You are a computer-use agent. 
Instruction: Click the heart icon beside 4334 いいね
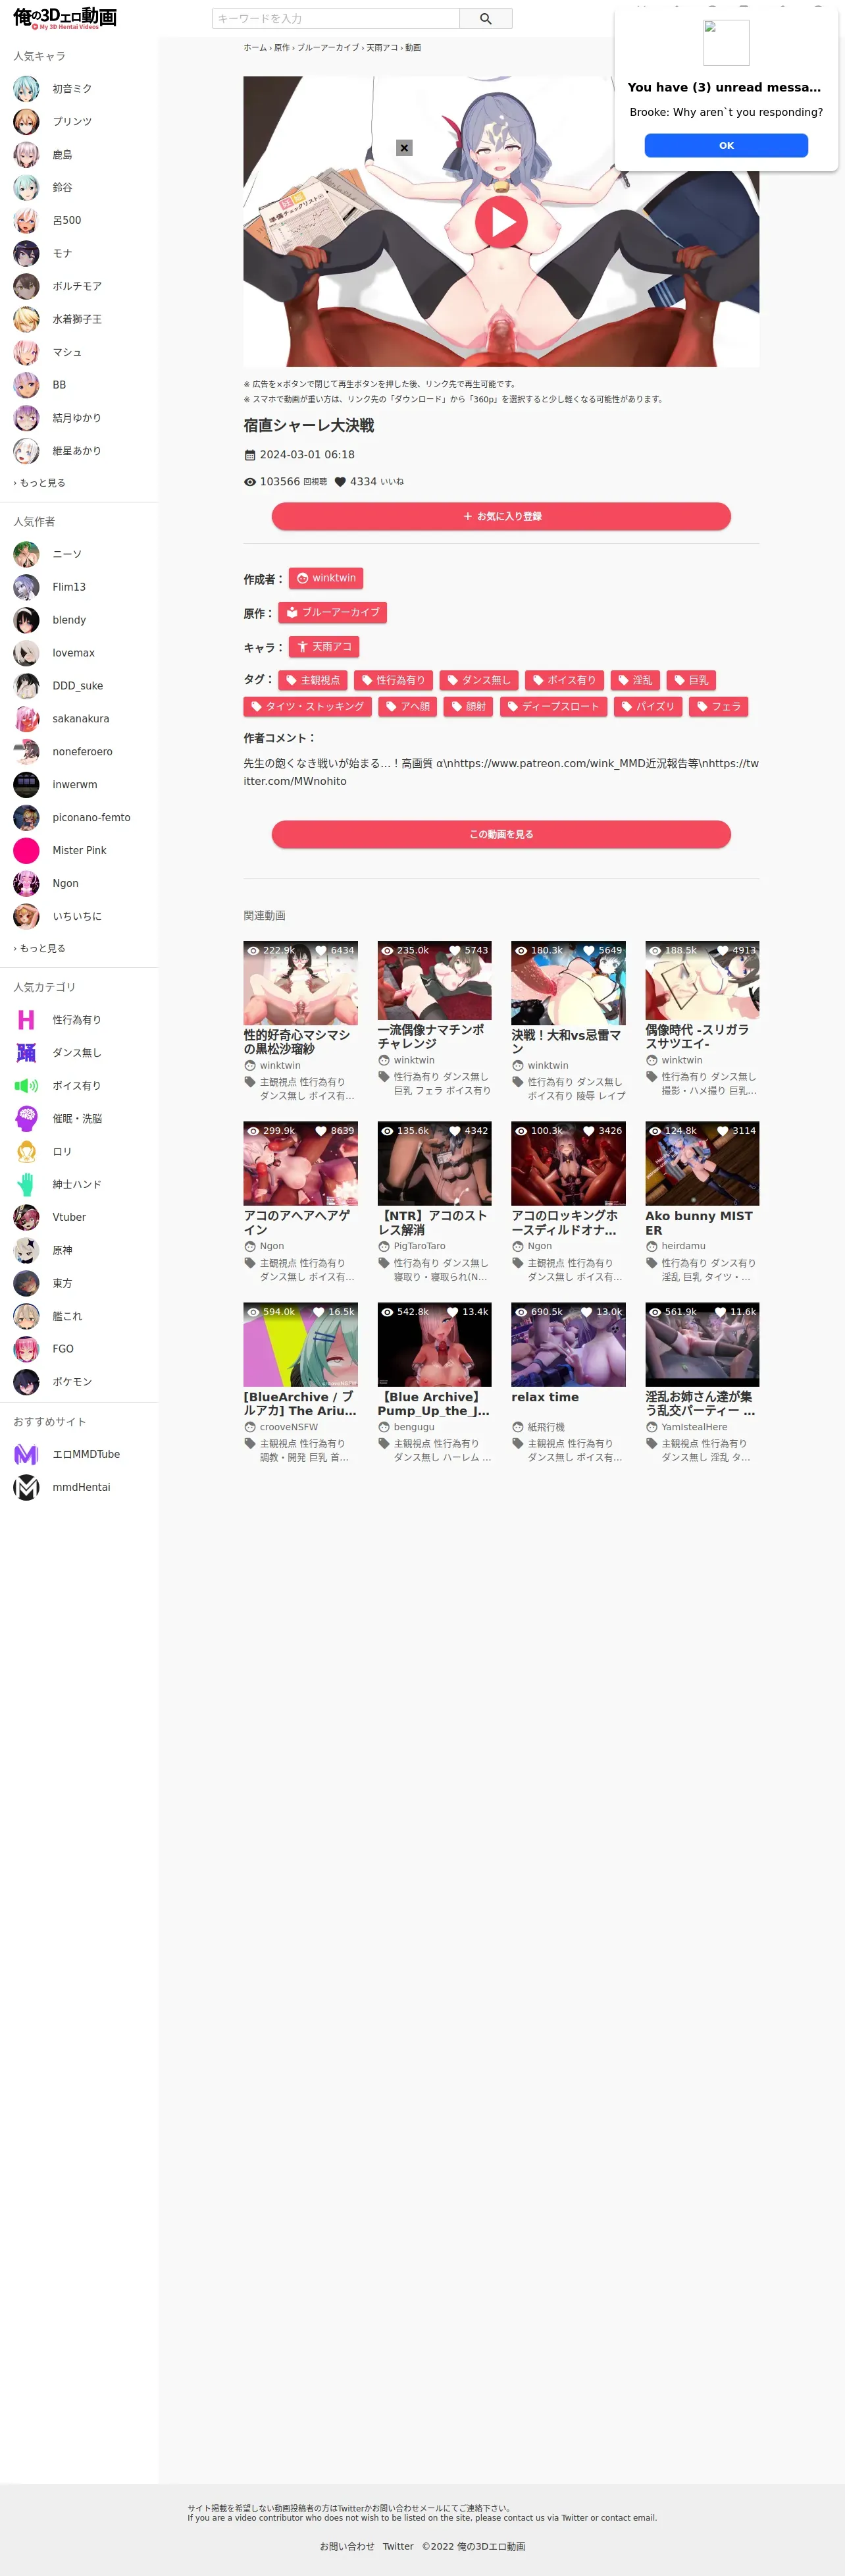click(x=340, y=482)
